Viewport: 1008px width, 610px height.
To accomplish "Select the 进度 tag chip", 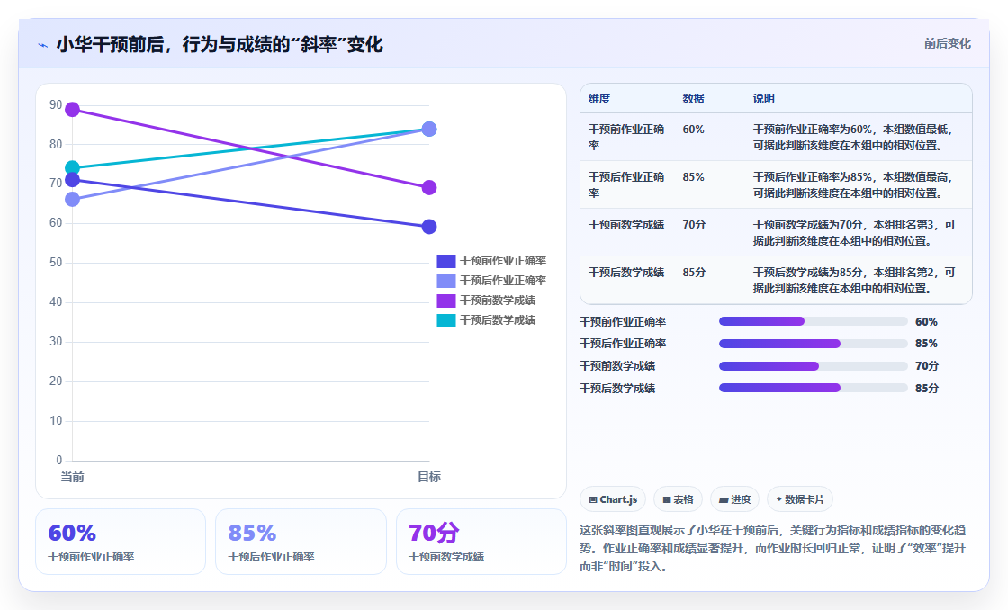I will (734, 499).
